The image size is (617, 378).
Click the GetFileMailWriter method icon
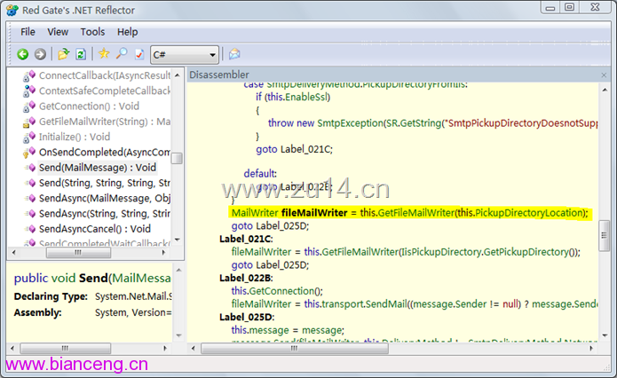(29, 122)
